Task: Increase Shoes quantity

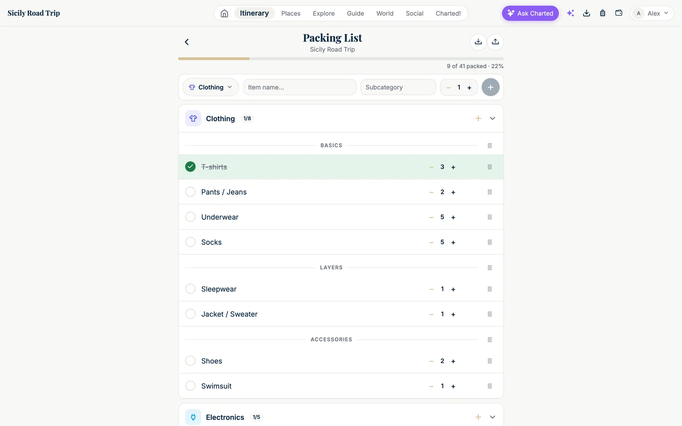Action: coord(453,361)
